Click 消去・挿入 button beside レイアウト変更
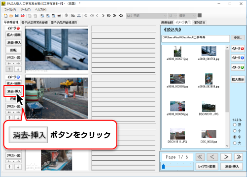Viewport: 247px width, 177px height. click(x=232, y=167)
